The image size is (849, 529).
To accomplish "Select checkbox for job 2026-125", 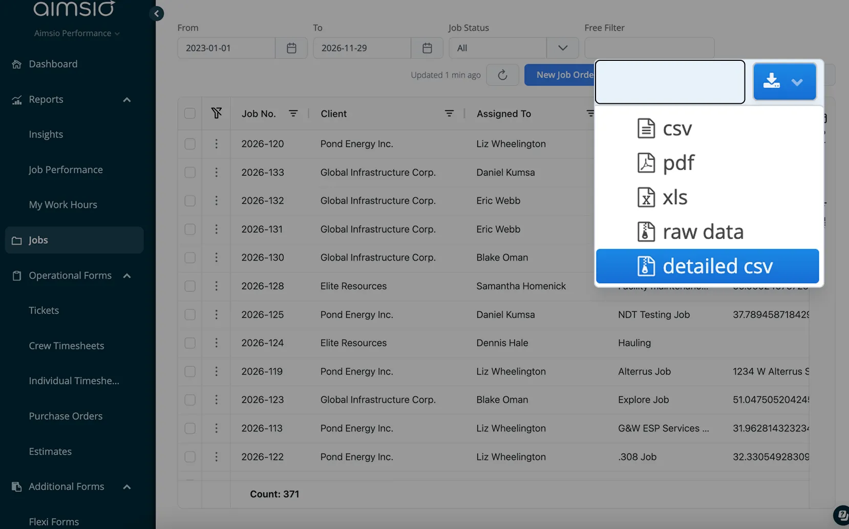I will coord(190,315).
